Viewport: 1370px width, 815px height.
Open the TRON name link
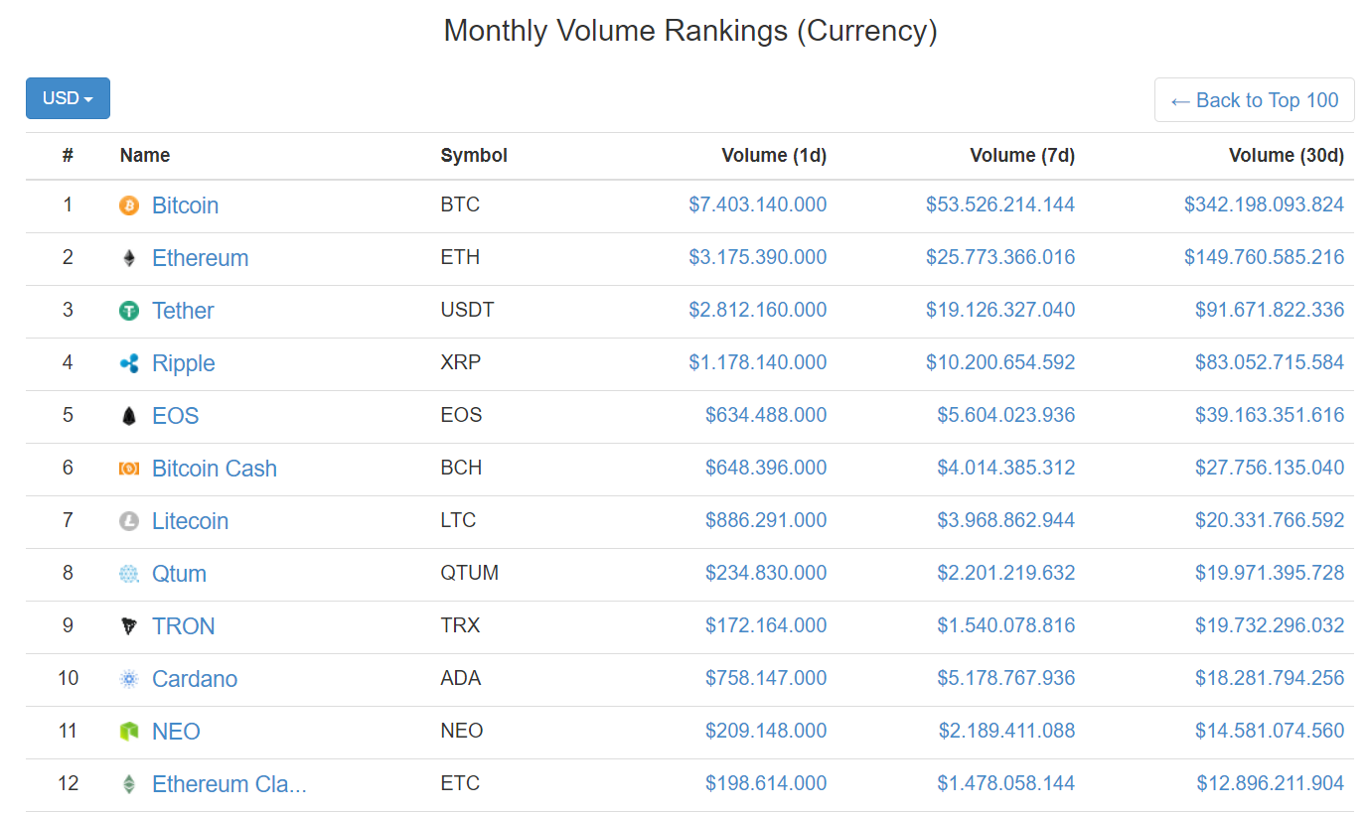click(x=183, y=626)
